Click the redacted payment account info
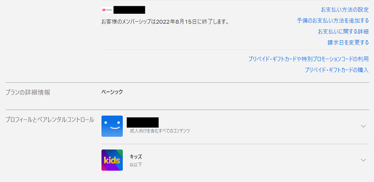 pyautogui.click(x=129, y=9)
